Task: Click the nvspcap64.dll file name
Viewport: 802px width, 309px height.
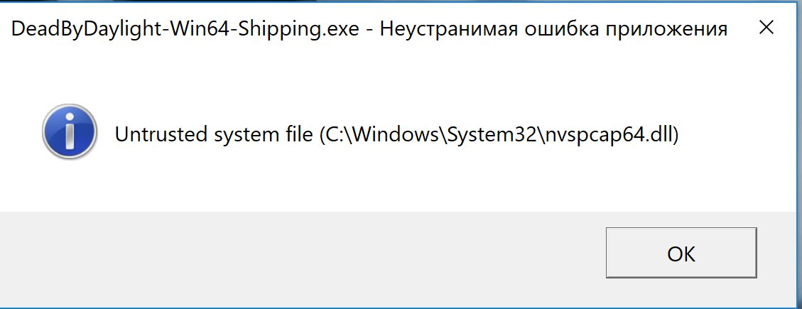Action: [607, 134]
